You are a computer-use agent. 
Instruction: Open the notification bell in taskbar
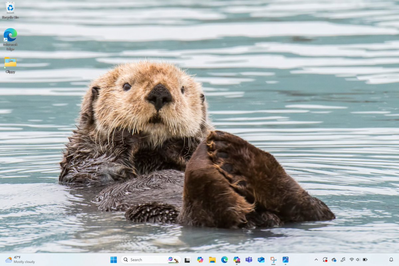tap(391, 260)
